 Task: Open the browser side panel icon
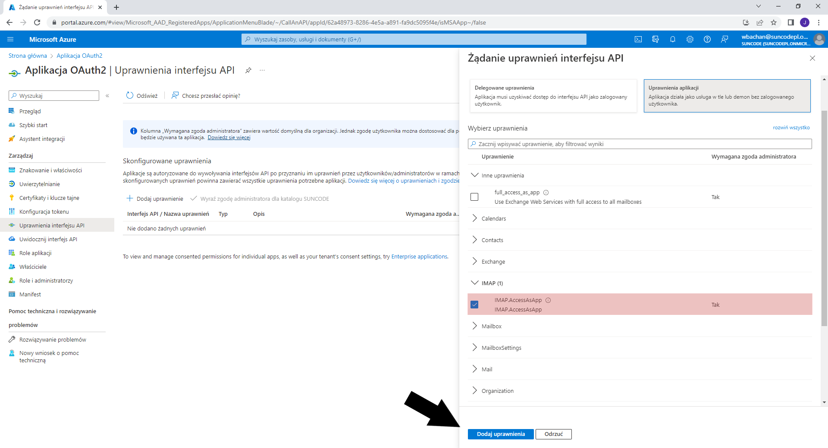[x=791, y=22]
